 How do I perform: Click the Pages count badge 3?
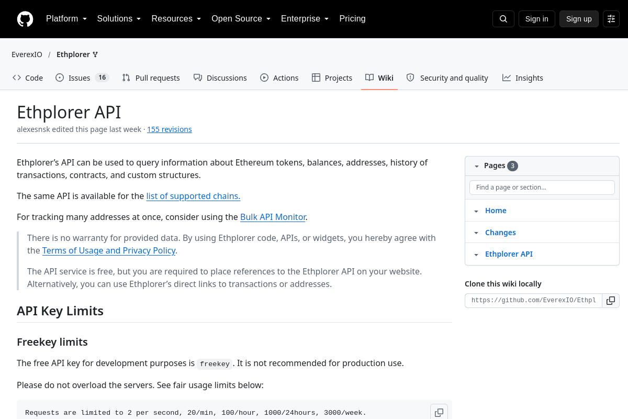(x=512, y=166)
